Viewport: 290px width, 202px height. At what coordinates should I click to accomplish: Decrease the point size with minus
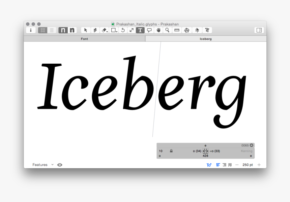(237, 165)
